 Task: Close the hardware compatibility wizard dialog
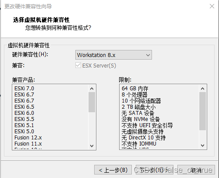[212, 6]
